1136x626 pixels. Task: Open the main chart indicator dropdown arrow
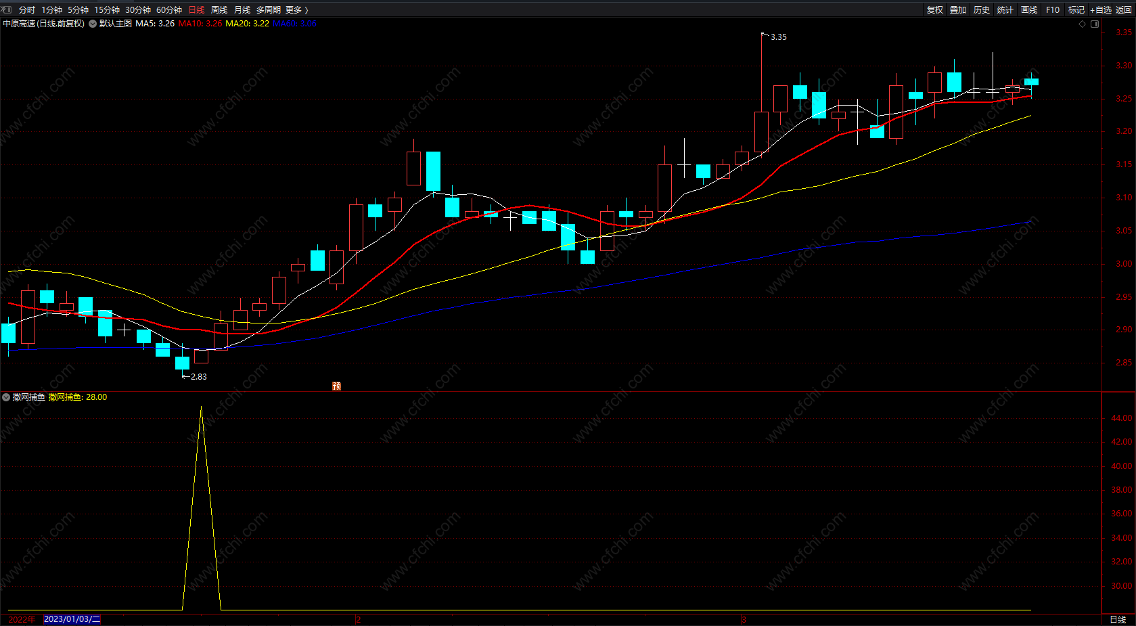coord(93,24)
